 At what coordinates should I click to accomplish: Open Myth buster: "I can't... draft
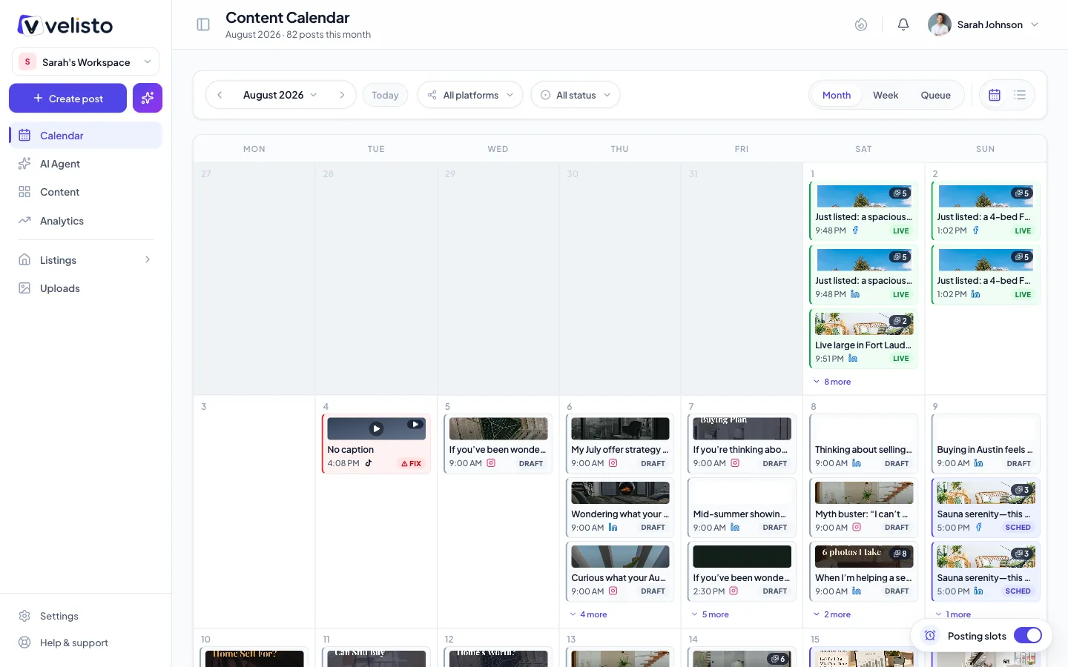863,508
